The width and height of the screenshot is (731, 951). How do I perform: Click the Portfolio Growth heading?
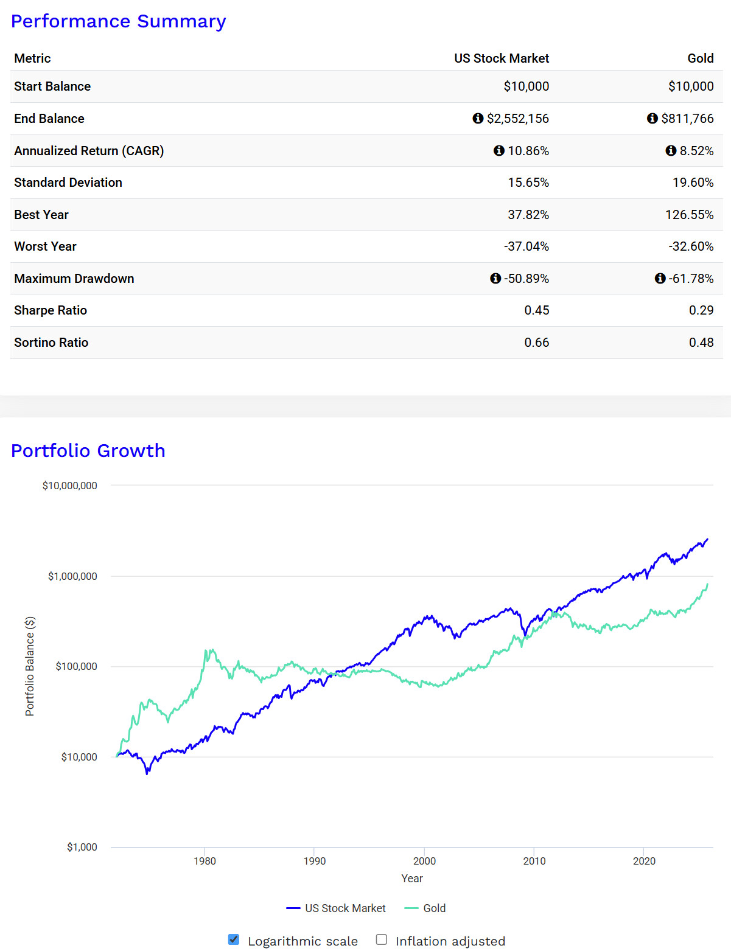(88, 450)
